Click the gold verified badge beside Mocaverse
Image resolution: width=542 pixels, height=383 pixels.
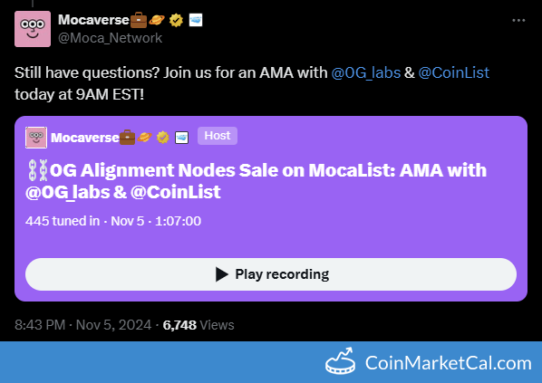pyautogui.click(x=177, y=21)
